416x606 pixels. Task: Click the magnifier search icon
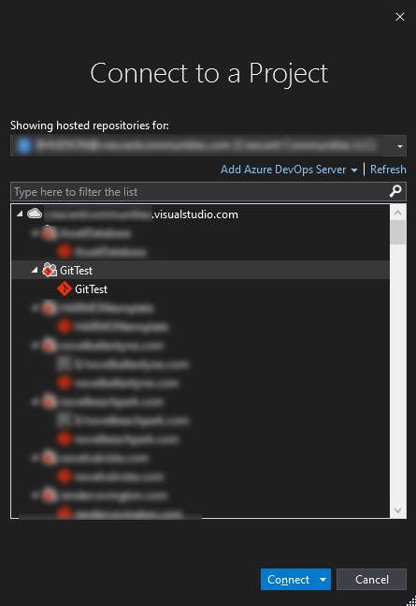pos(395,191)
